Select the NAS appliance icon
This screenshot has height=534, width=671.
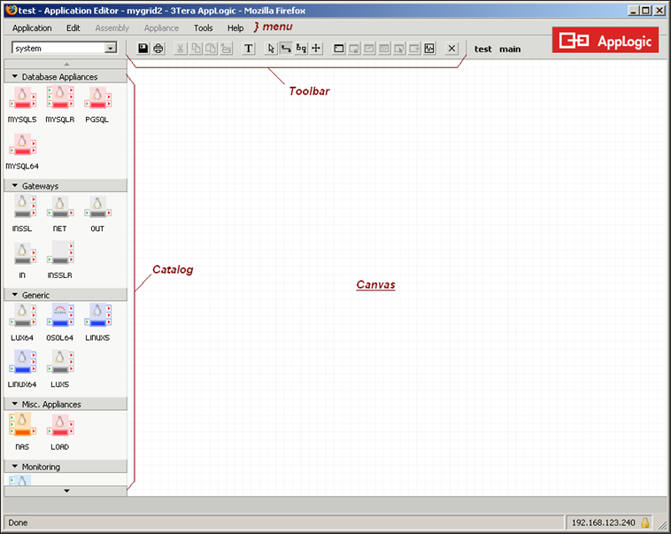point(22,425)
